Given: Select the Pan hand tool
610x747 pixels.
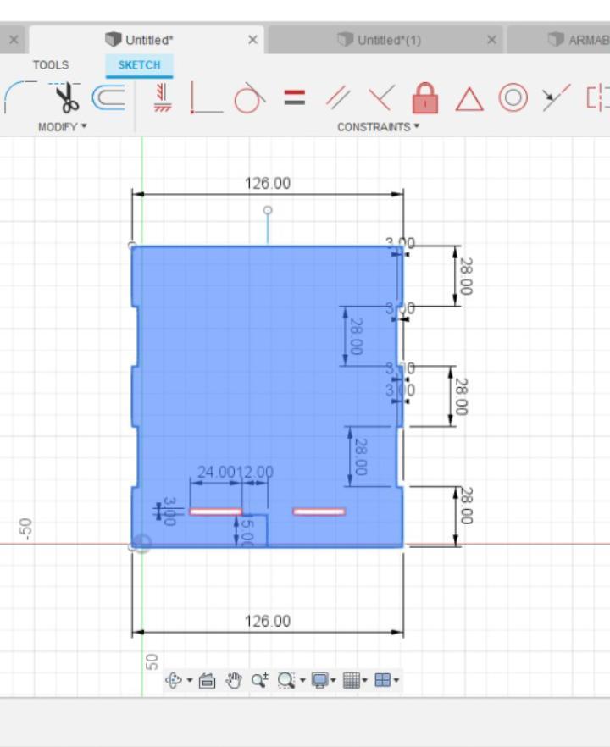Looking at the screenshot, I should point(234,680).
